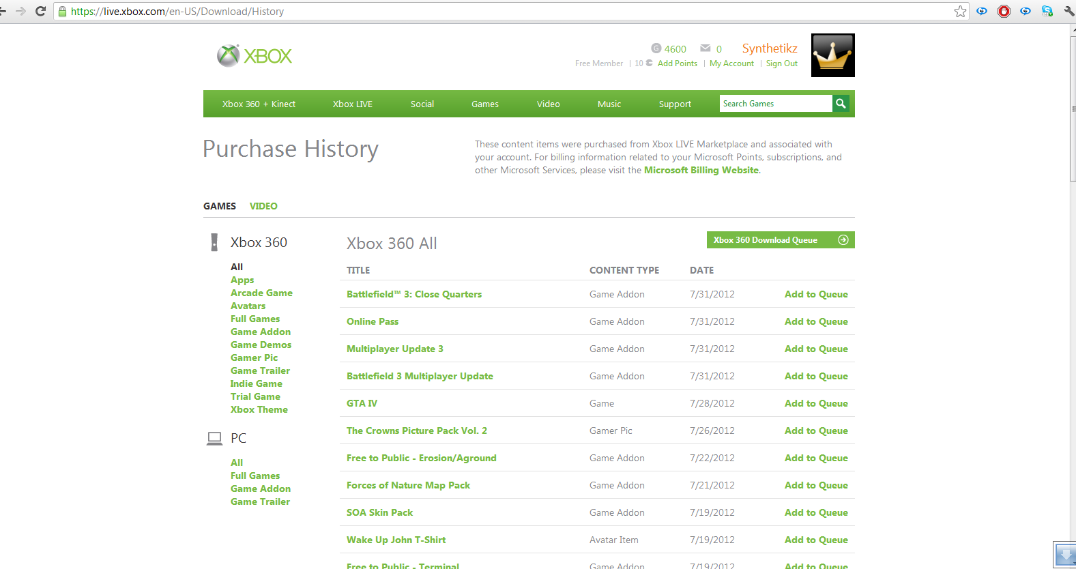Click the Xbox logo
The height and width of the screenshot is (569, 1076).
click(255, 55)
